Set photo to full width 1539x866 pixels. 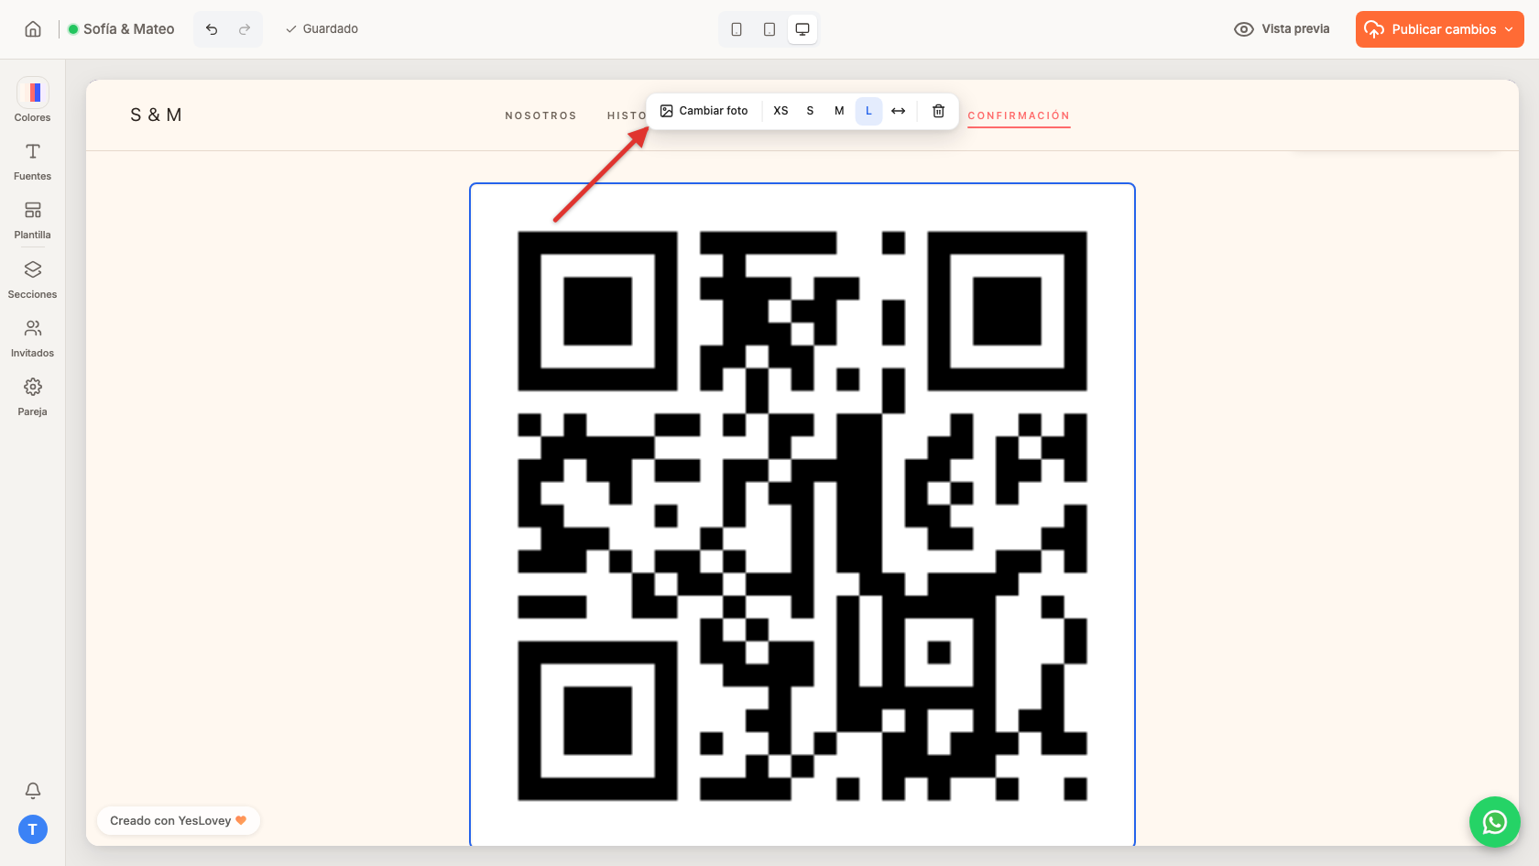click(899, 111)
